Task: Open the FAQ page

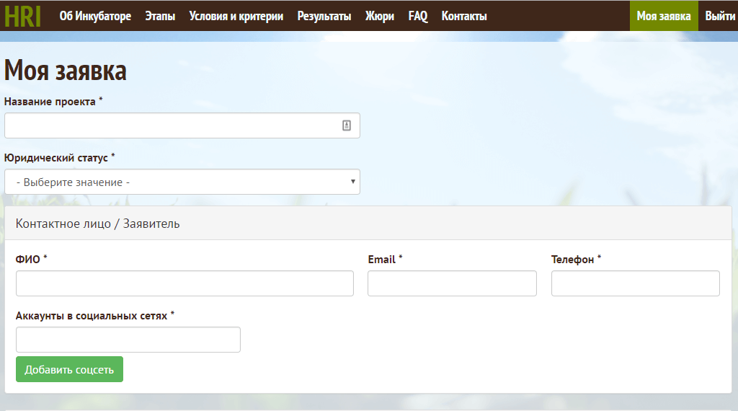Action: [418, 16]
